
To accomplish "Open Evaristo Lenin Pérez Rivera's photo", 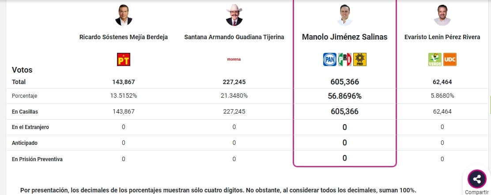I will (442, 15).
